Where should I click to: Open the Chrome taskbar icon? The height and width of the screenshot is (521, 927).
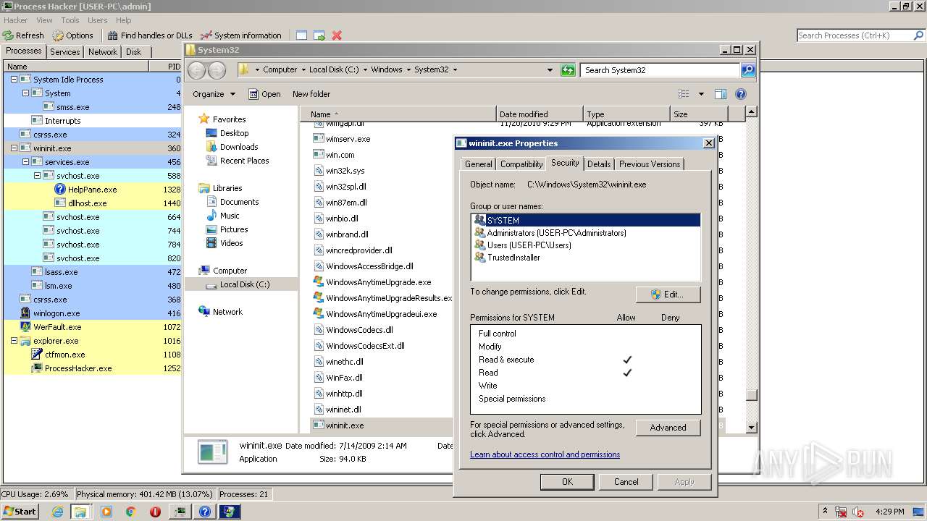click(x=131, y=512)
